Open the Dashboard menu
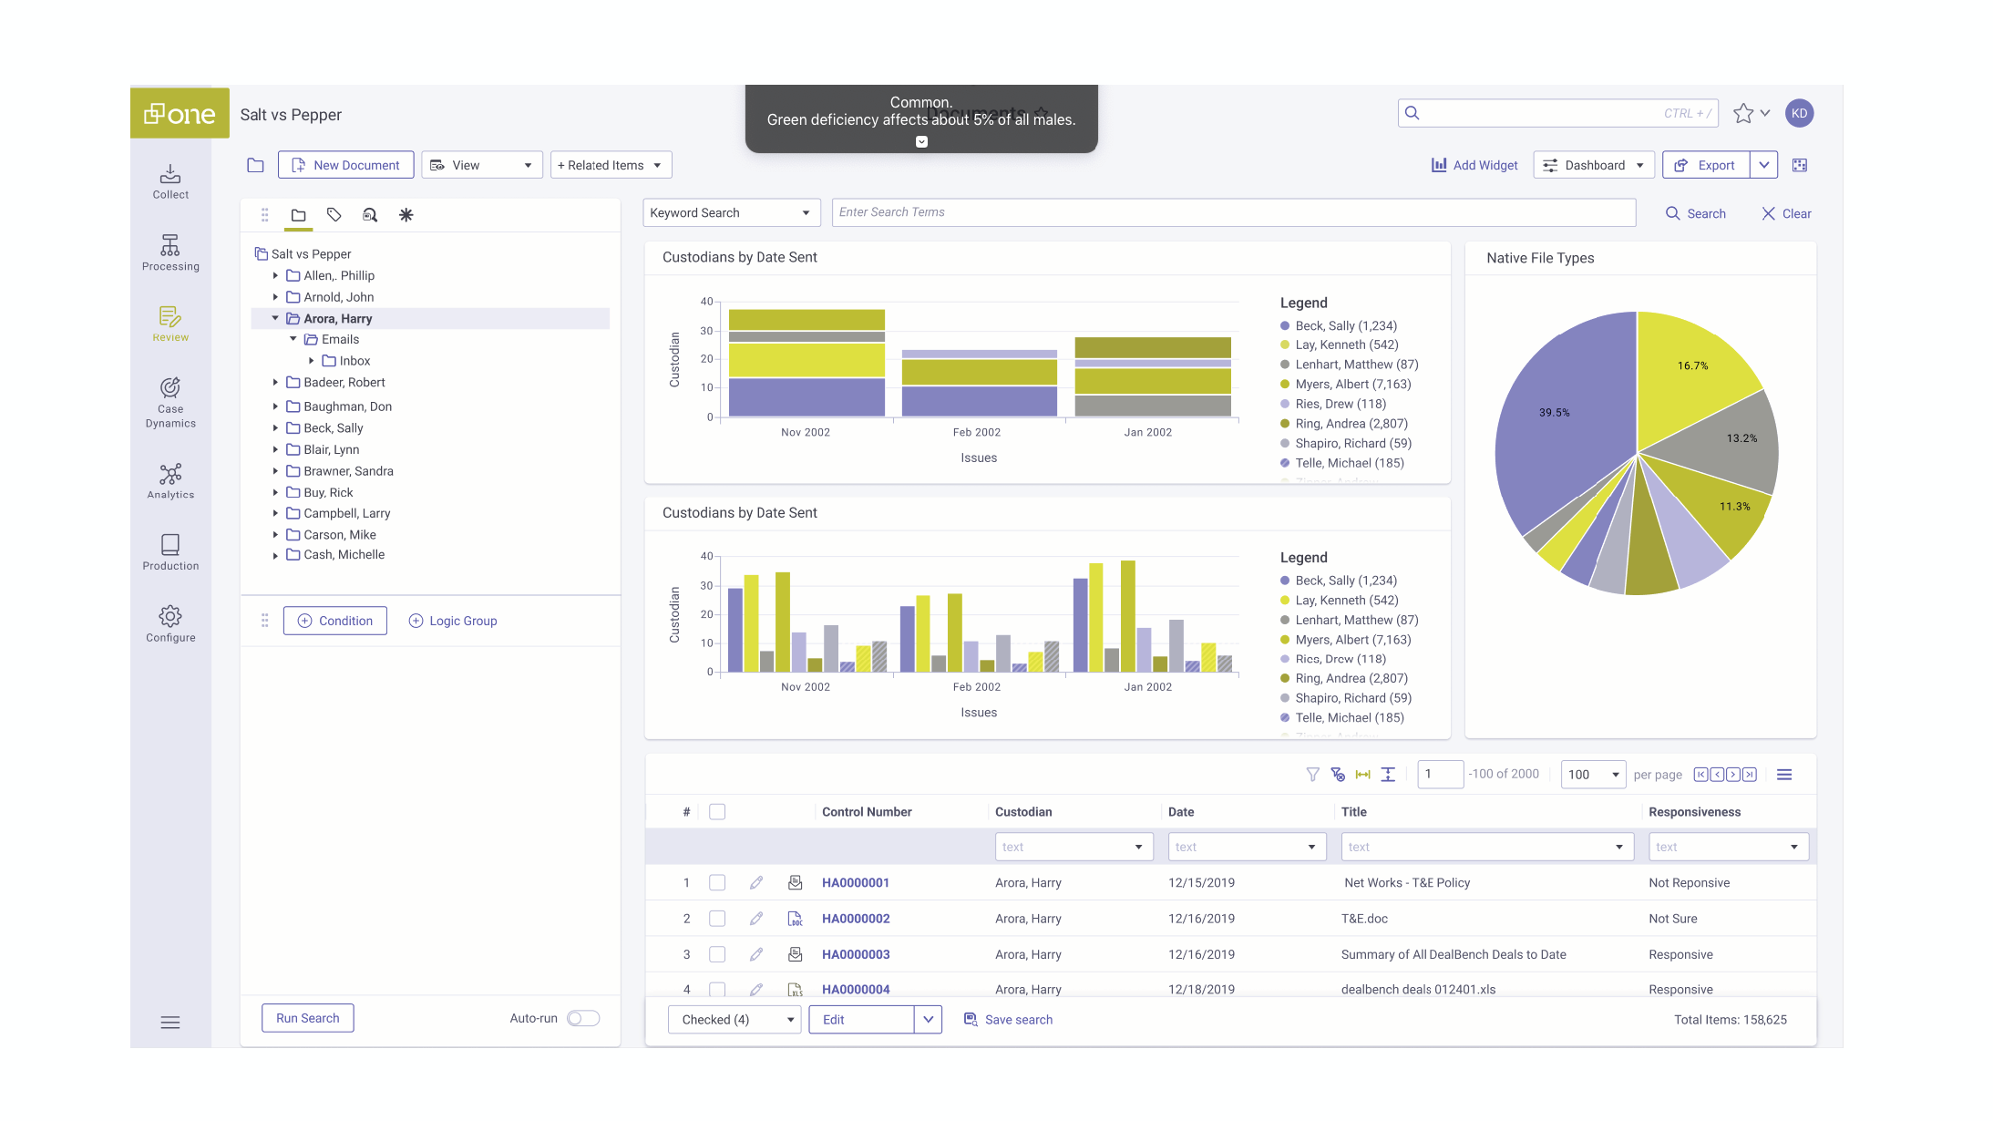 point(1593,165)
